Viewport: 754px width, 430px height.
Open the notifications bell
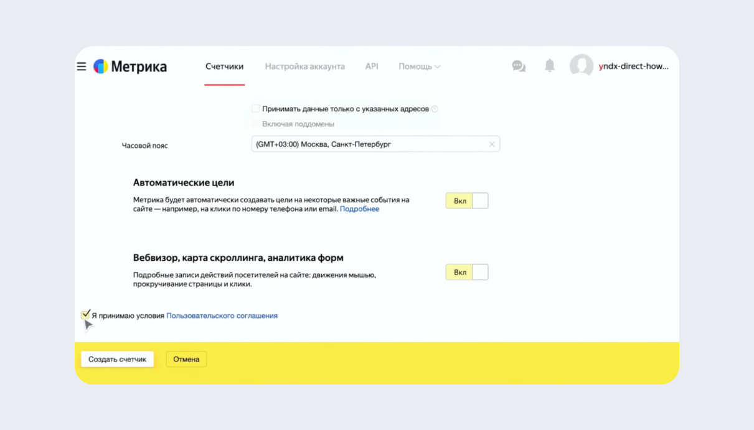[550, 66]
